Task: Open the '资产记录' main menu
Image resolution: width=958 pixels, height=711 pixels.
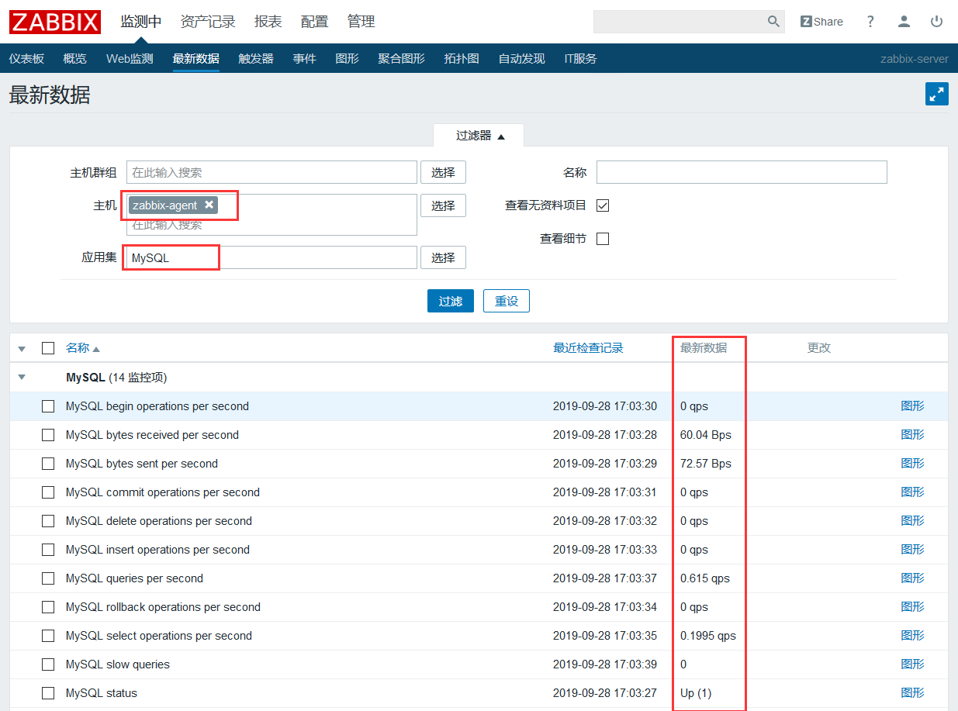Action: click(208, 22)
